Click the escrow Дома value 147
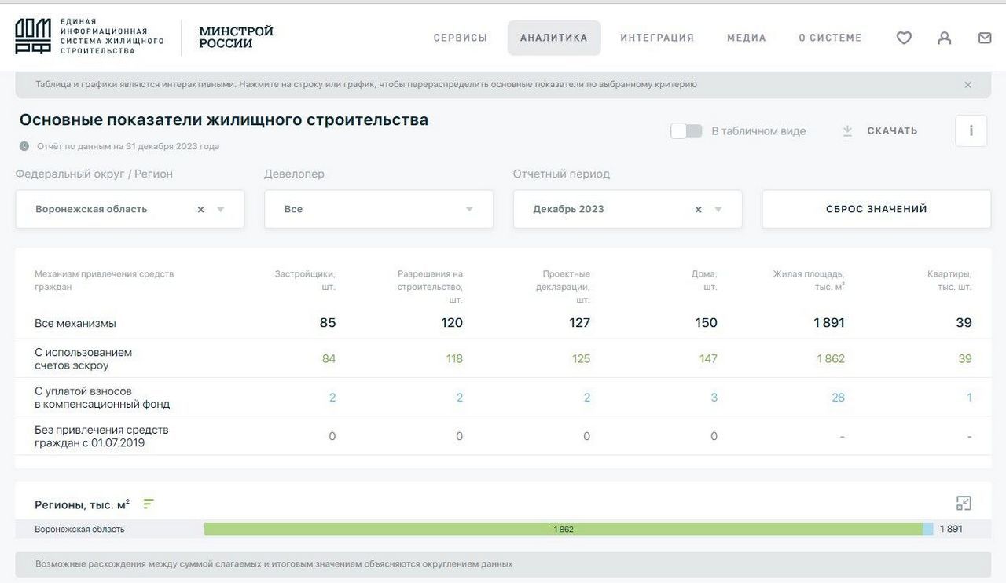Screen dimensions: 1006x583 708,359
